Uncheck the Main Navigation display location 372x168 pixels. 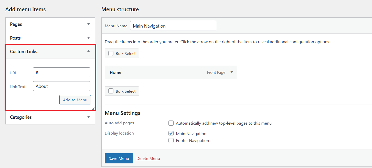pyautogui.click(x=171, y=133)
